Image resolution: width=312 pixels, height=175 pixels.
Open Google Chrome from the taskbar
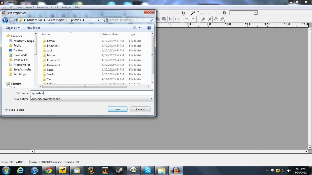pos(48,170)
